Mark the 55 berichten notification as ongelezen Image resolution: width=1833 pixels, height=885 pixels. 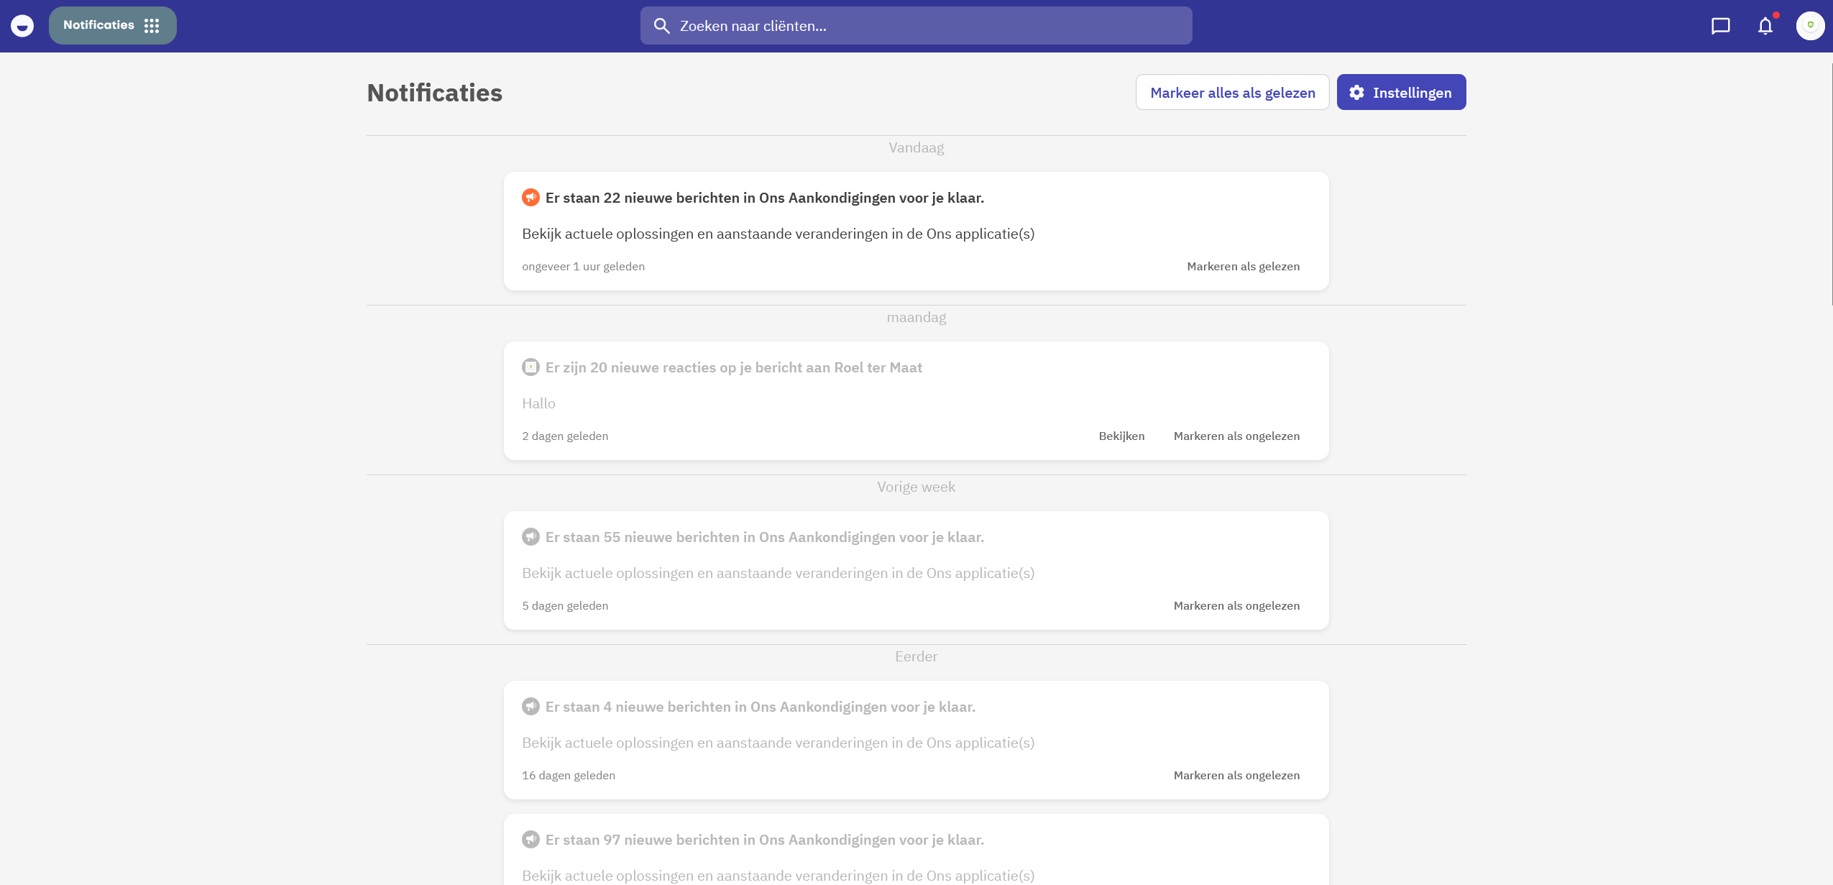(1236, 605)
